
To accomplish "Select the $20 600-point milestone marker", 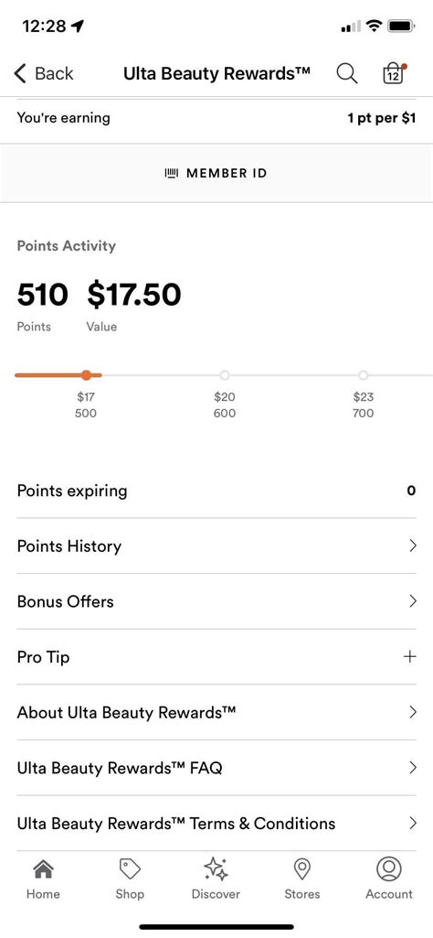I will click(x=225, y=375).
